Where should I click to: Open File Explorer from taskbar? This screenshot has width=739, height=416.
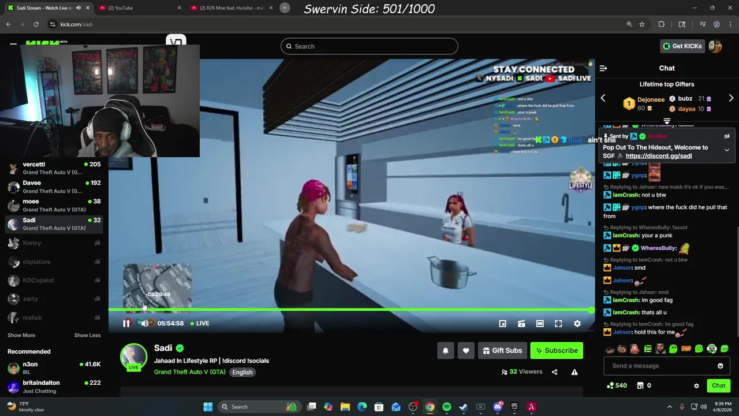pyautogui.click(x=345, y=407)
